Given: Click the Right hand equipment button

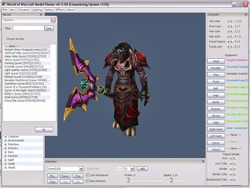Looking at the screenshot, I should pyautogui.click(x=216, y=129).
